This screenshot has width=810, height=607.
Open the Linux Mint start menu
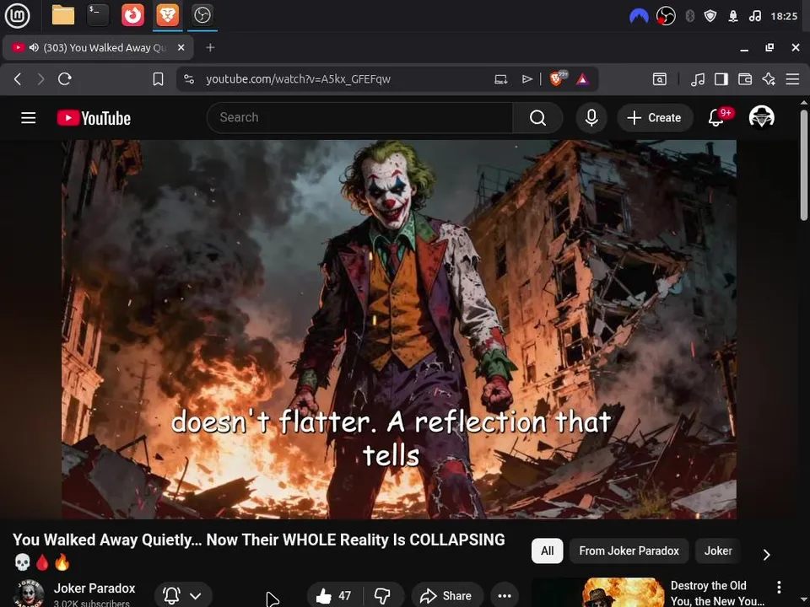(x=17, y=15)
